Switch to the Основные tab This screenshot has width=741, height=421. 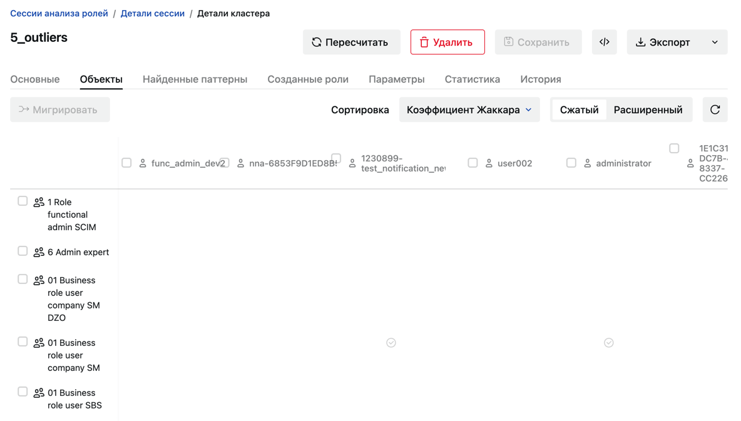[x=35, y=79]
